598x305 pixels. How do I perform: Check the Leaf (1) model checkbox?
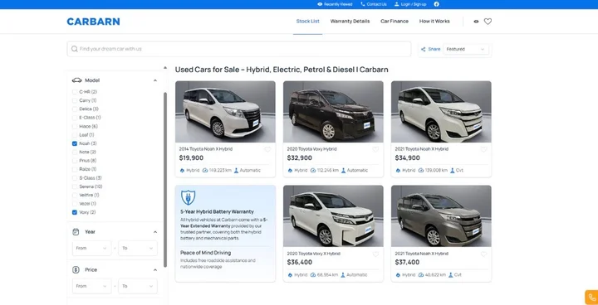tap(75, 135)
